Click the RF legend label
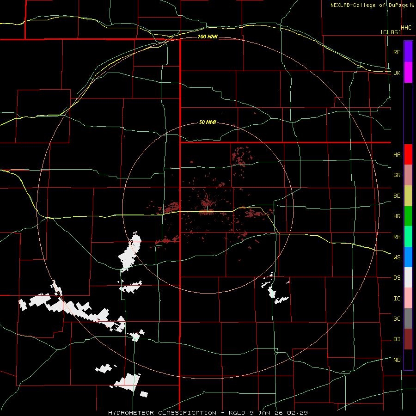The image size is (416, 416). pos(397,52)
